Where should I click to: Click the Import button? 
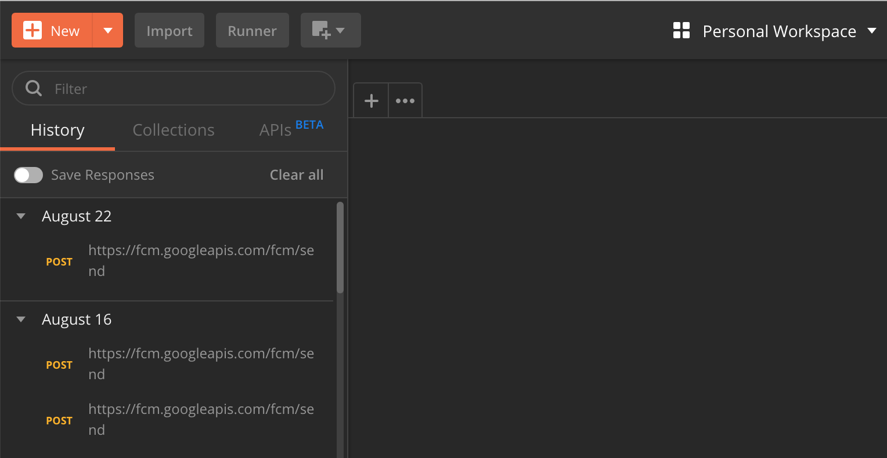[x=169, y=30]
